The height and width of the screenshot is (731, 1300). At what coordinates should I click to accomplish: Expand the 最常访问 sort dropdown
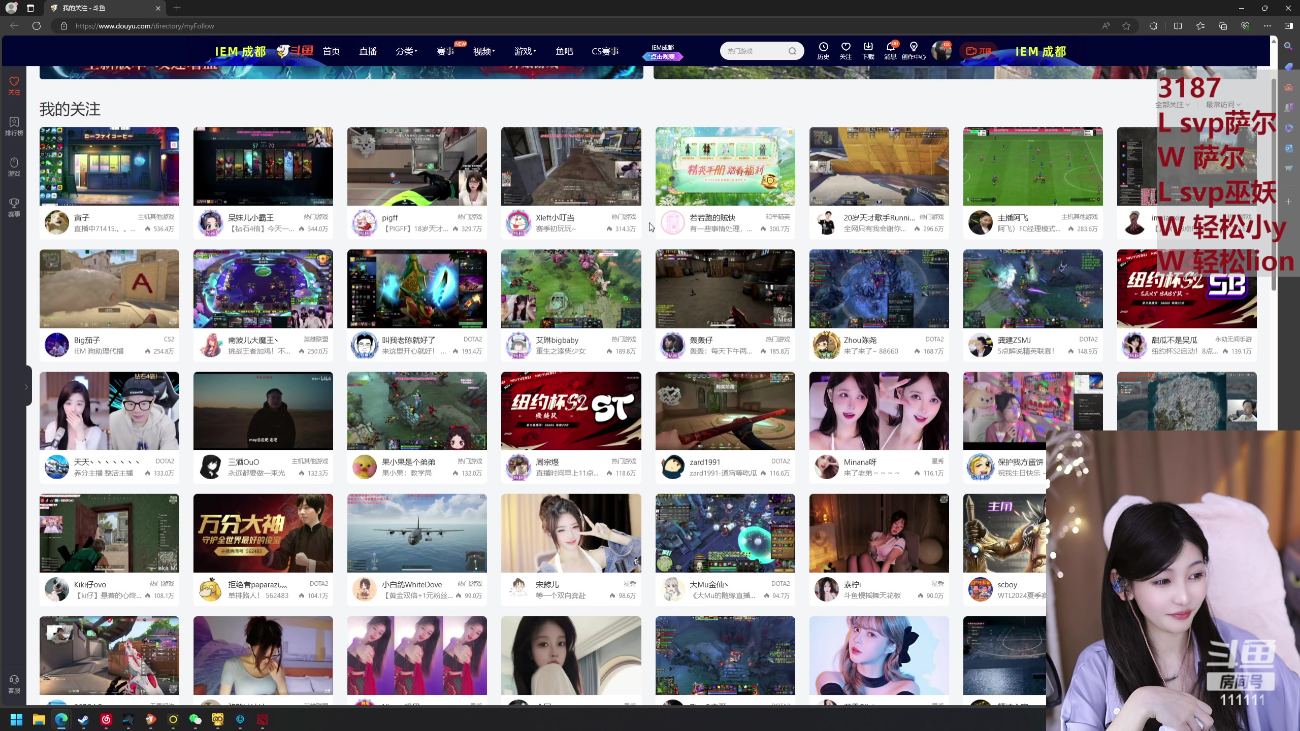coord(1223,105)
